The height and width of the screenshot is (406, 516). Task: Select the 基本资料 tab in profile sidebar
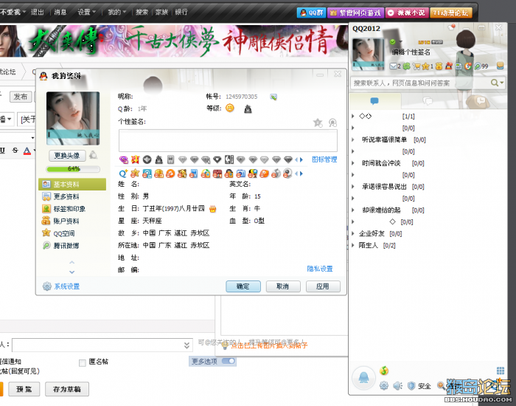click(x=72, y=185)
